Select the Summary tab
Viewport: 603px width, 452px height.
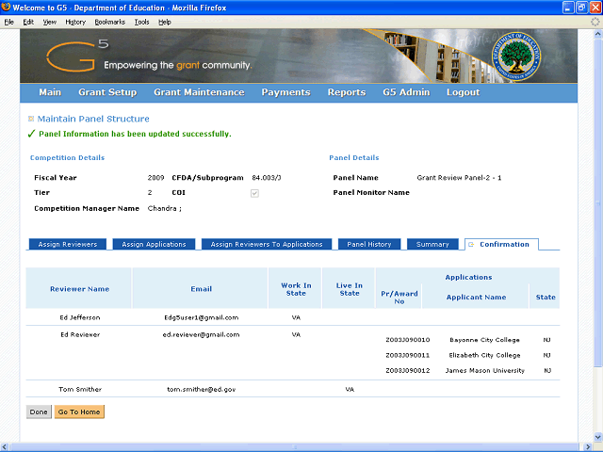(432, 245)
